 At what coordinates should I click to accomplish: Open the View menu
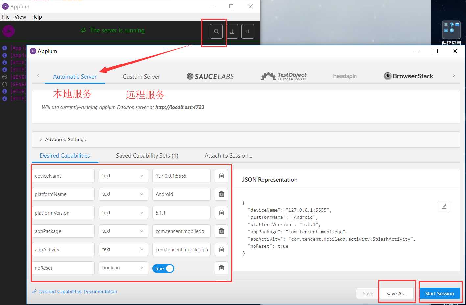[x=20, y=17]
